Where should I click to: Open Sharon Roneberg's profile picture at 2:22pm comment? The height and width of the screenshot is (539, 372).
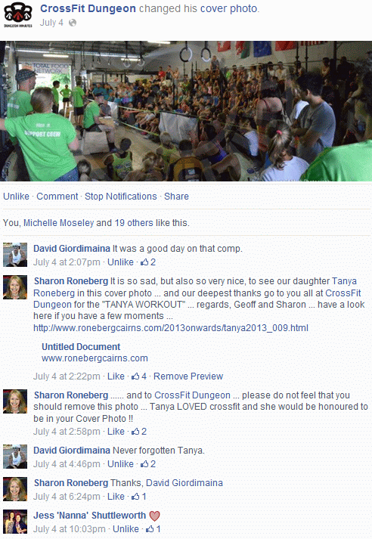(15, 287)
